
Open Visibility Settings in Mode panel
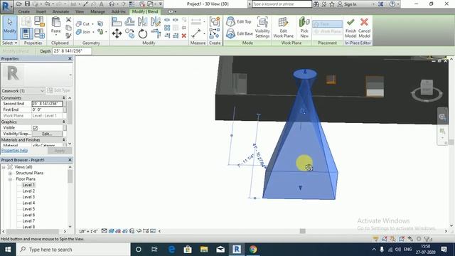click(x=262, y=27)
